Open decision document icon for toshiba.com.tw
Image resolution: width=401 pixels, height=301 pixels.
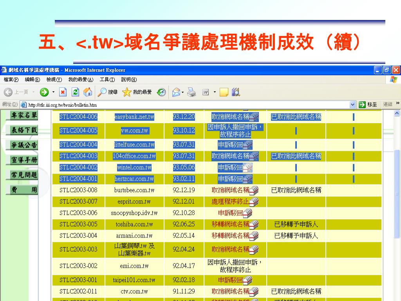254,225
